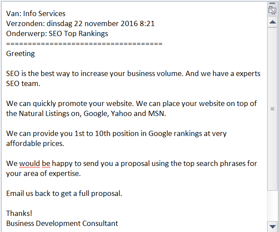Screen dimensions: 279x232
Task: Click the row of equals-sign separators
Action: point(84,44)
